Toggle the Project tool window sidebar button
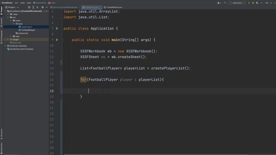Image resolution: width=276 pixels, height=155 pixels. 1,10
